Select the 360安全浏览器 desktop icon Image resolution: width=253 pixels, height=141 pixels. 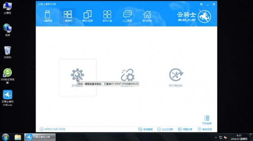coord(7,76)
